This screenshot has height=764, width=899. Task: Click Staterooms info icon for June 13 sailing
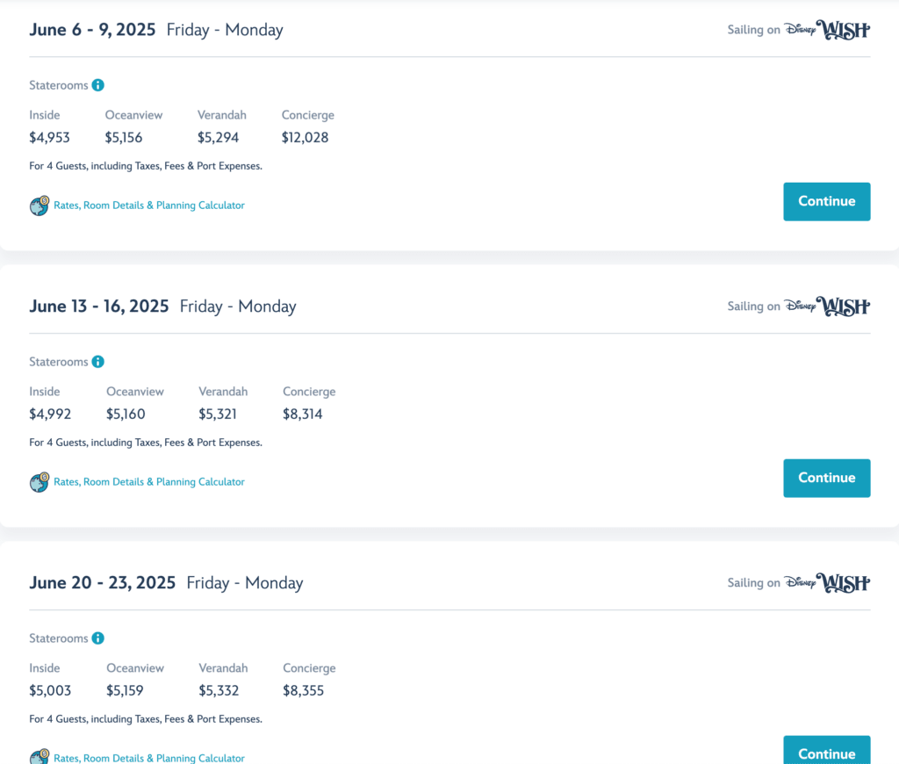tap(98, 362)
